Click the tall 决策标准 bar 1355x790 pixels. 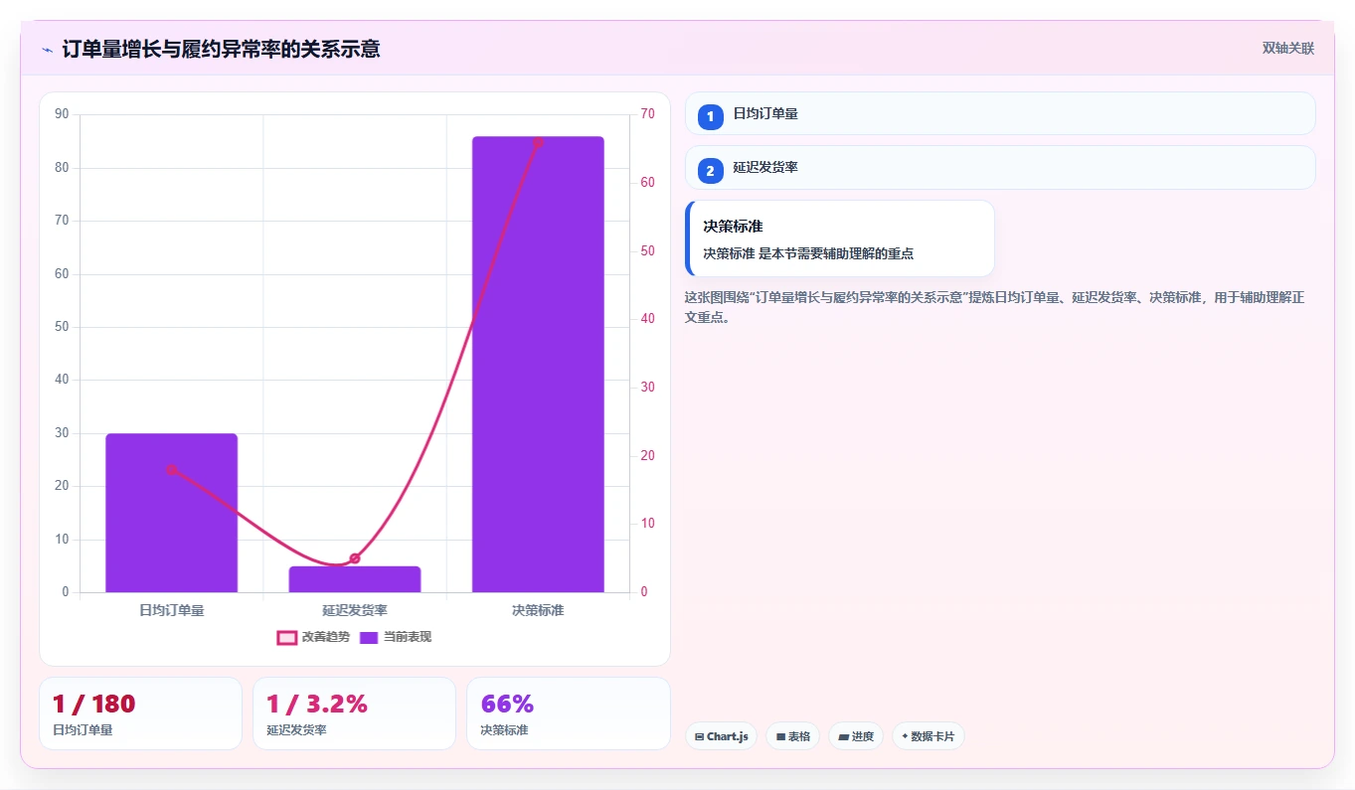point(538,365)
